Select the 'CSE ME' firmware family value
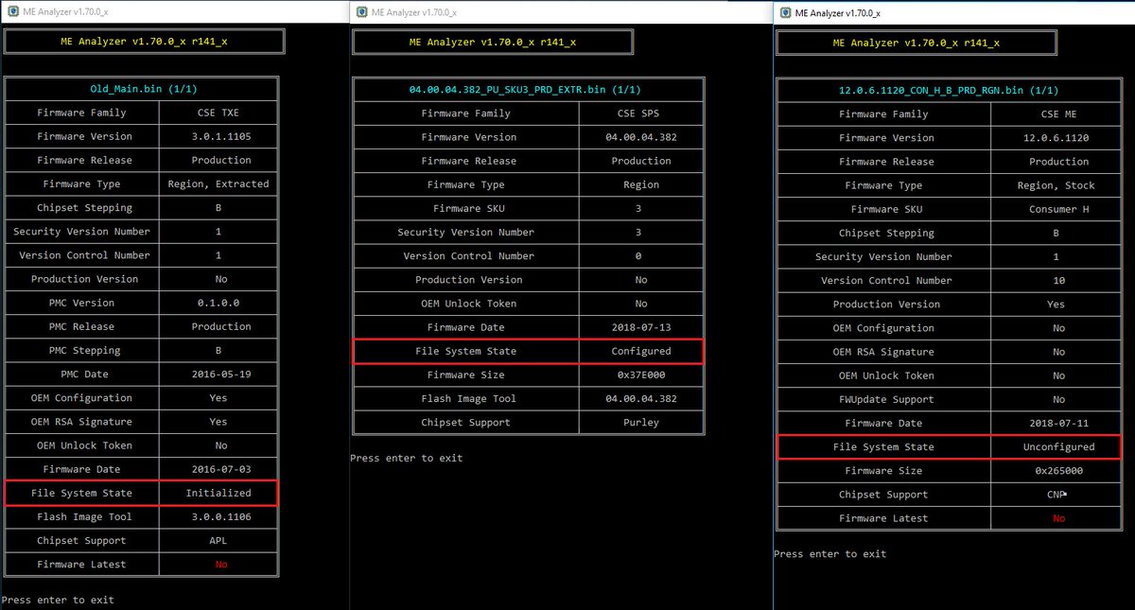Image resolution: width=1135 pixels, height=610 pixels. (x=1057, y=114)
